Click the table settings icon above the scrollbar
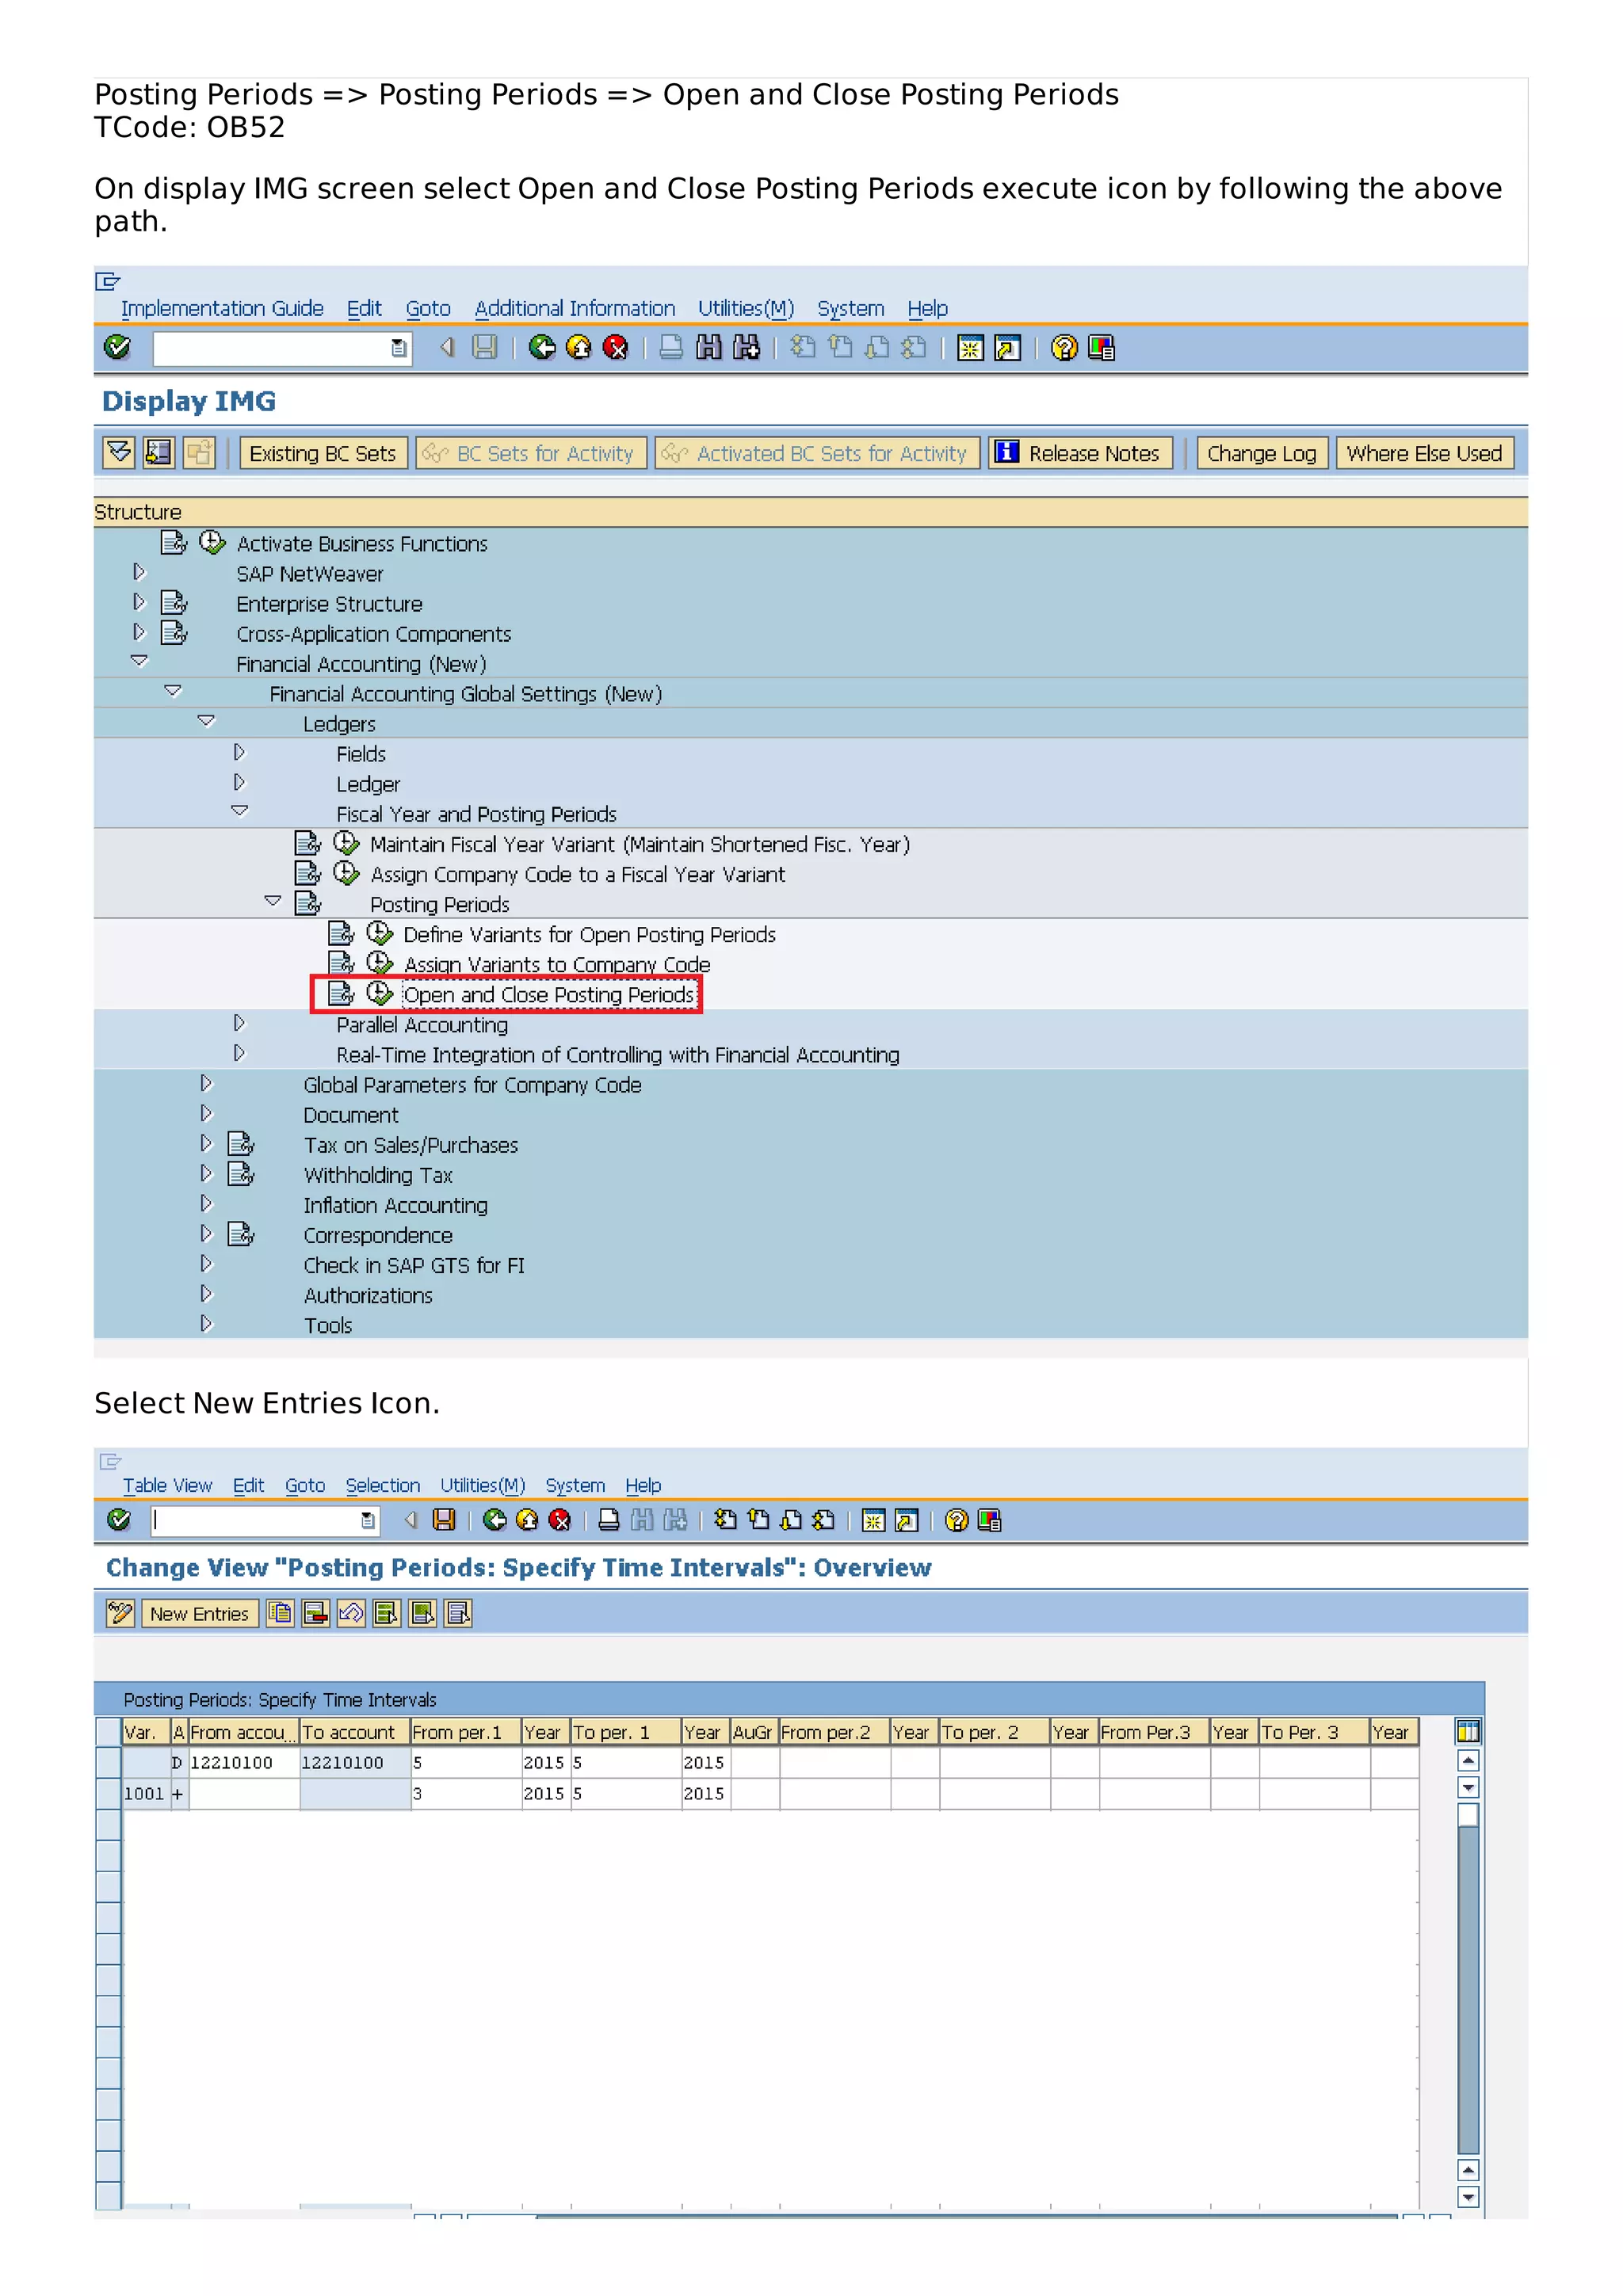 pyautogui.click(x=1467, y=1731)
